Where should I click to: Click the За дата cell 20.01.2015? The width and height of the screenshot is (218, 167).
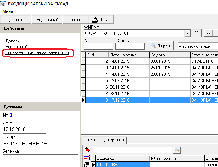tap(170, 74)
